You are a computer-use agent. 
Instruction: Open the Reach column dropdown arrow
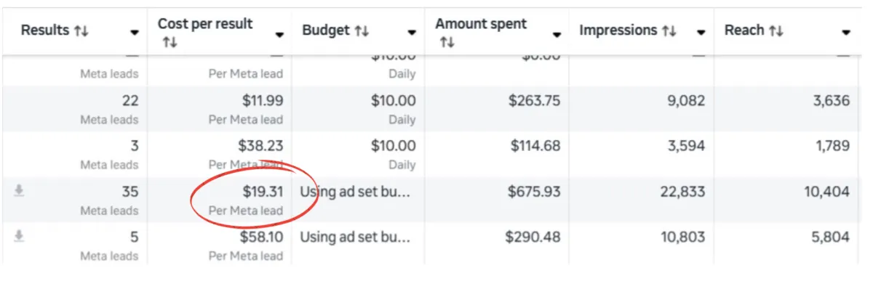click(846, 33)
